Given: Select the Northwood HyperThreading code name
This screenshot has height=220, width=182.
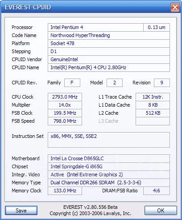Looking at the screenshot, I should click(x=109, y=35).
